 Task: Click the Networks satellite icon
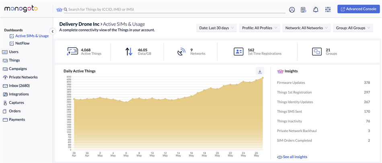[x=182, y=51]
